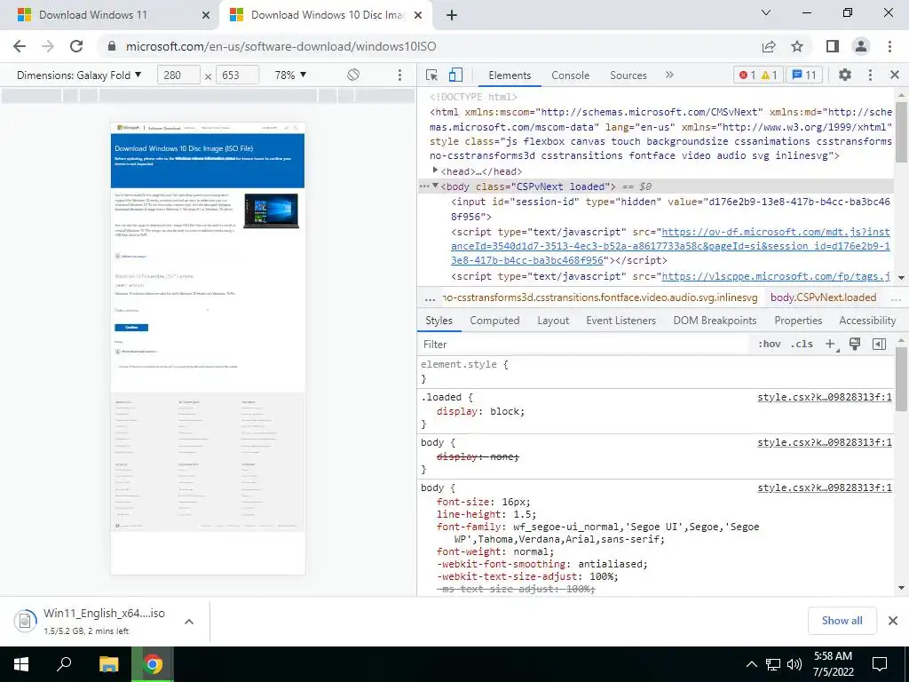Bookmark this page with the star
The image size is (909, 682).
pyautogui.click(x=798, y=46)
